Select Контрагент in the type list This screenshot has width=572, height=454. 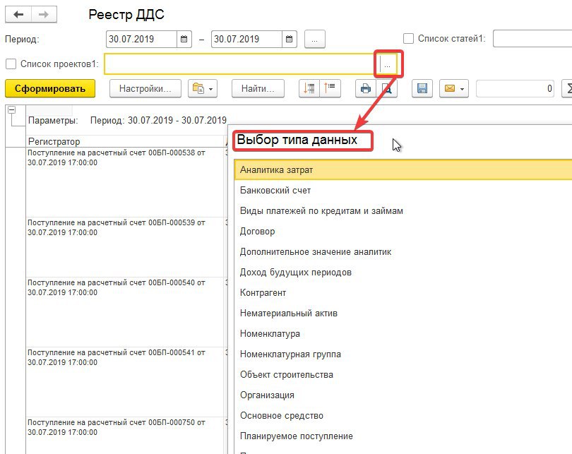coord(403,292)
